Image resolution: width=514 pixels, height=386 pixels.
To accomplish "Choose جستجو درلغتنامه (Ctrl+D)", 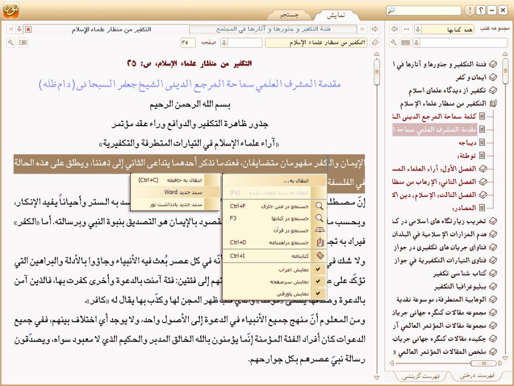I will click(274, 243).
